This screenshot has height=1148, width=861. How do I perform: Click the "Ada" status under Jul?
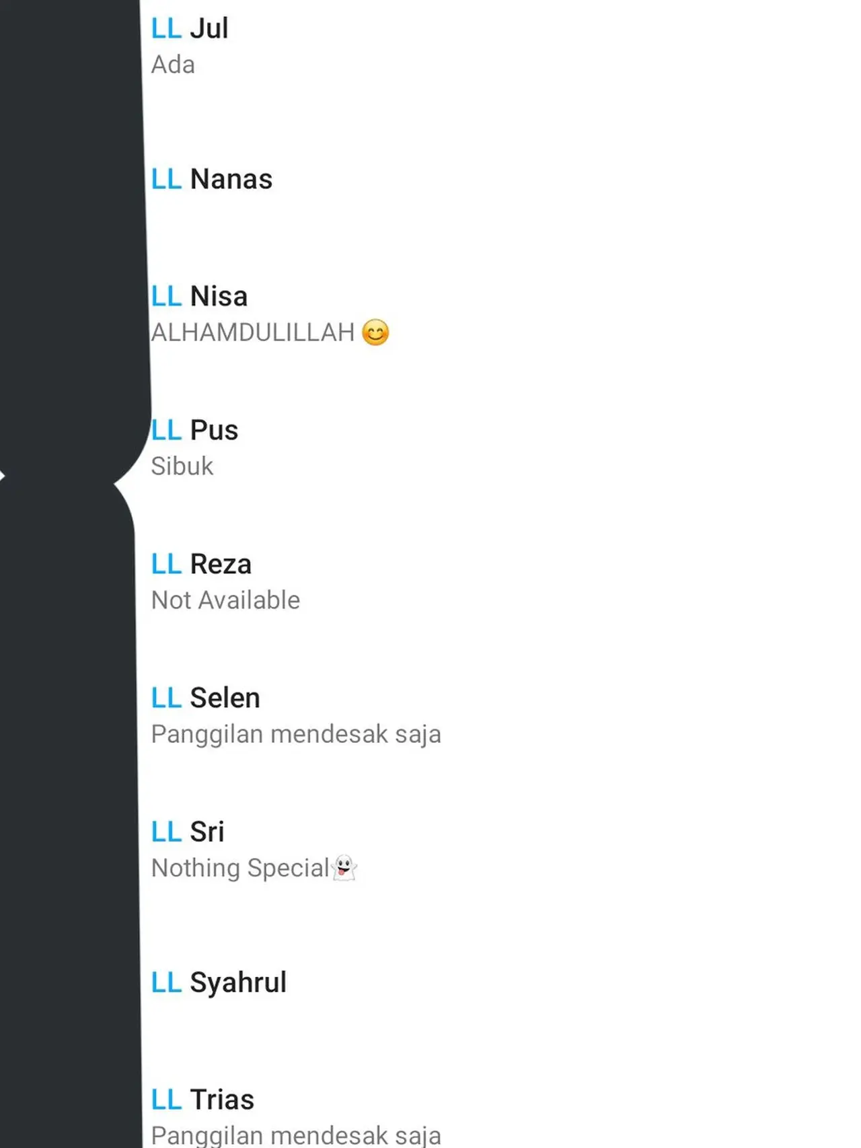pyautogui.click(x=173, y=65)
